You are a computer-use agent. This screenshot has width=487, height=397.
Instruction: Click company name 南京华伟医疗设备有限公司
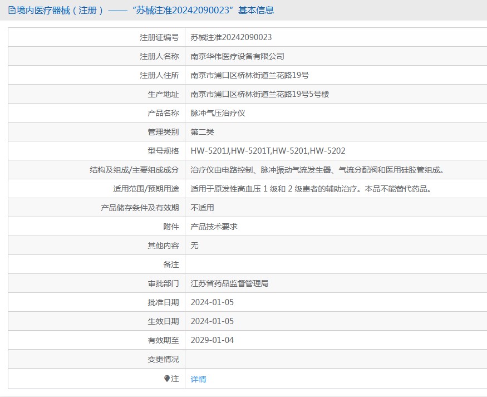point(237,56)
